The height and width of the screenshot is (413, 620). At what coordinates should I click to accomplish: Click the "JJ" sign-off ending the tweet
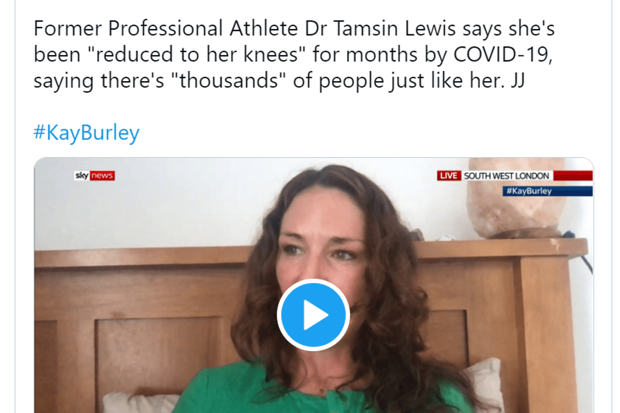point(517,81)
